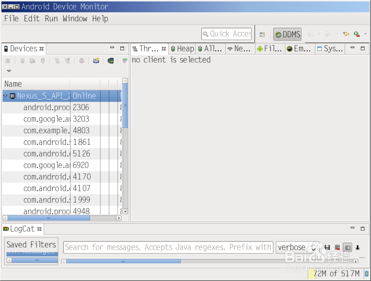This screenshot has width=371, height=281.
Task: Click the Run external tools icon
Action: click(357, 34)
